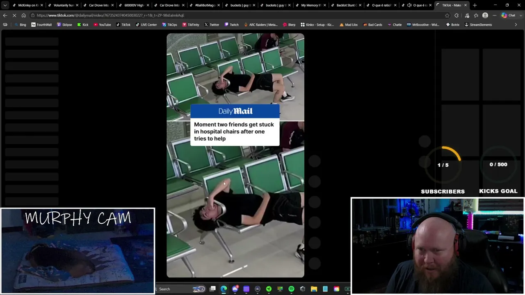Open the purple grid app on taskbar
The width and height of the screenshot is (525, 295).
pyautogui.click(x=246, y=289)
